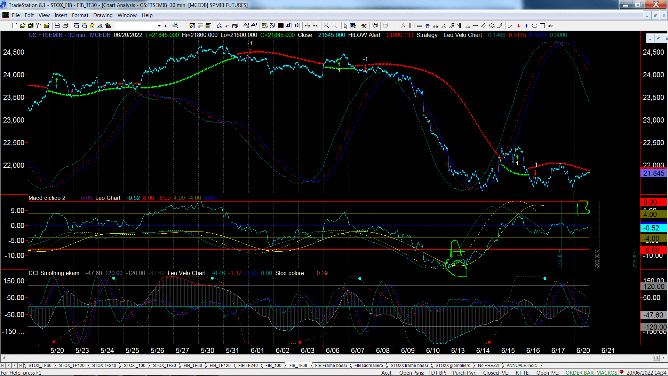This screenshot has width=668, height=376.
Task: Switch to the FIB Giornaliero tab
Action: [368, 365]
